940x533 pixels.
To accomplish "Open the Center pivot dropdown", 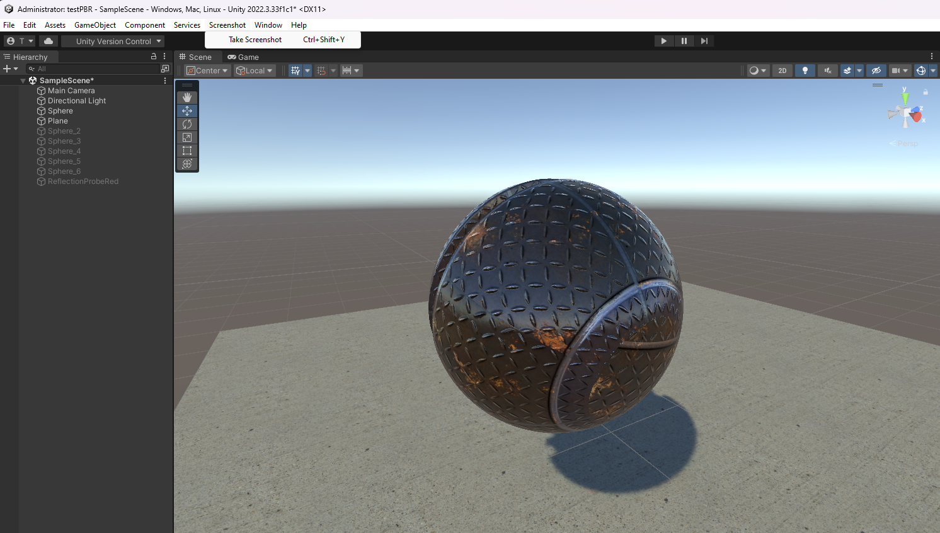I will click(x=207, y=71).
